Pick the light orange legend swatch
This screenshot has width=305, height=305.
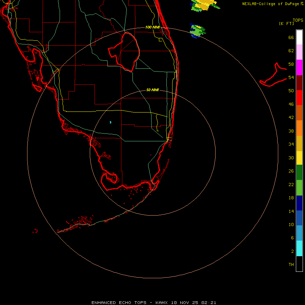299,128
